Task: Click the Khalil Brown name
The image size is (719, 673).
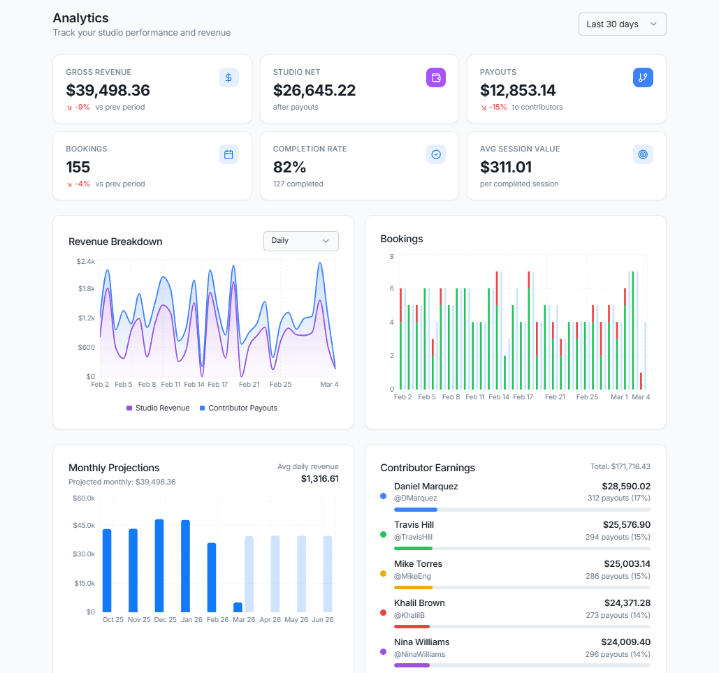Action: point(419,603)
